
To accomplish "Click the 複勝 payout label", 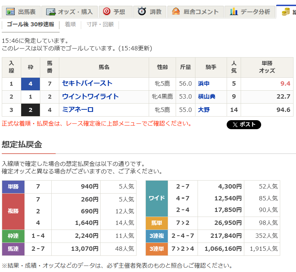I will pyautogui.click(x=13, y=211).
